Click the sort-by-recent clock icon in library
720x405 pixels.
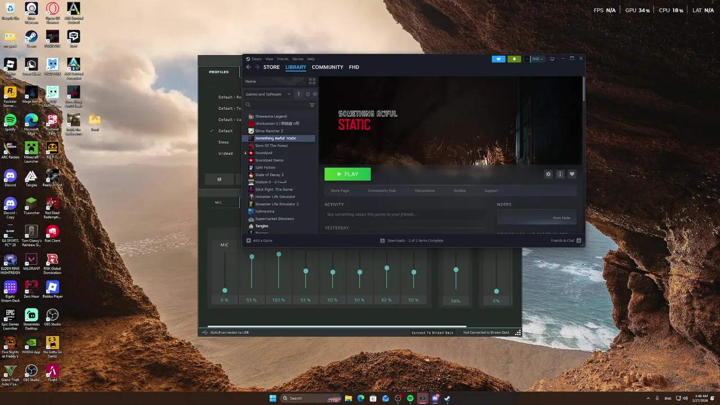(x=308, y=94)
